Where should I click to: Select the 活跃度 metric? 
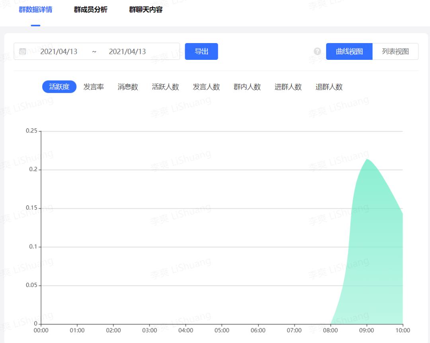(59, 87)
